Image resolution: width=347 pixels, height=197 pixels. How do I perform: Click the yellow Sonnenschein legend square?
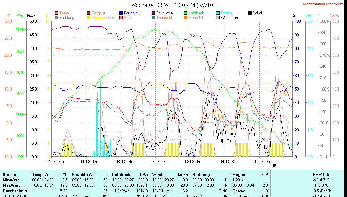(89, 18)
